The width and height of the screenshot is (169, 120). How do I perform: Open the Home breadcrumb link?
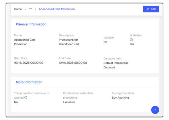[18, 9]
